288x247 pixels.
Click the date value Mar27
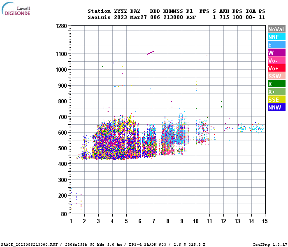point(138,17)
